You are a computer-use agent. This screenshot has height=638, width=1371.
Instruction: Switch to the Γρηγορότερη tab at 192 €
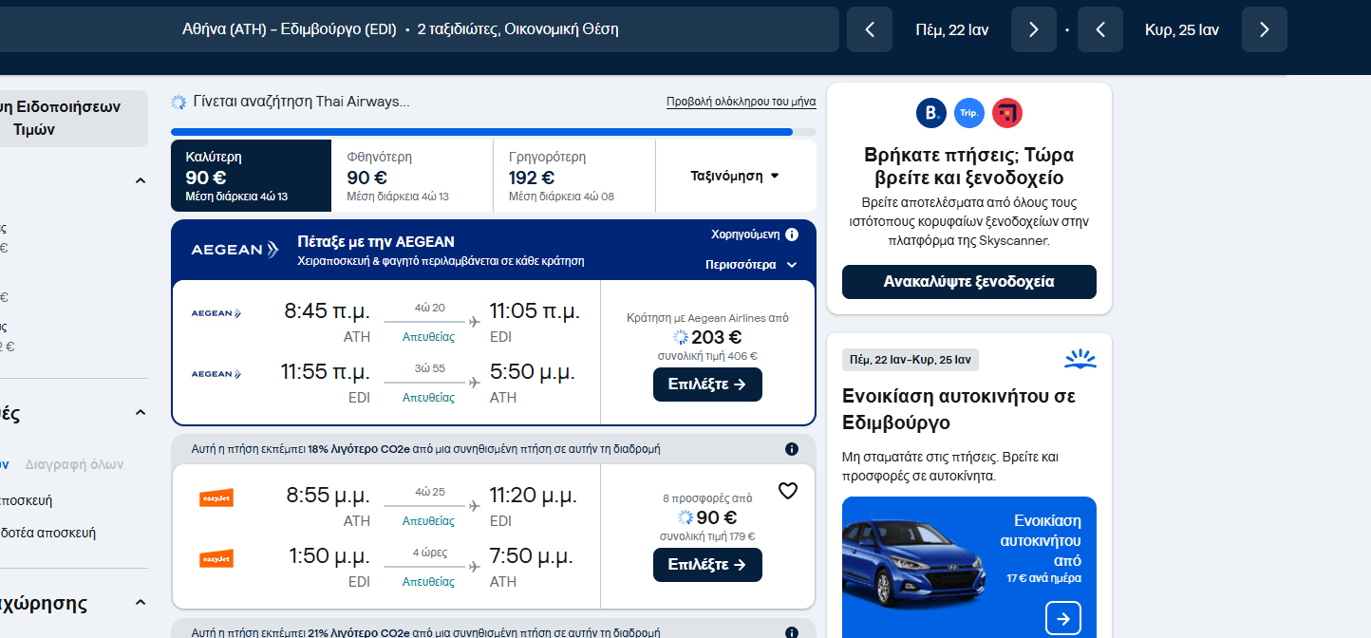[573, 176]
